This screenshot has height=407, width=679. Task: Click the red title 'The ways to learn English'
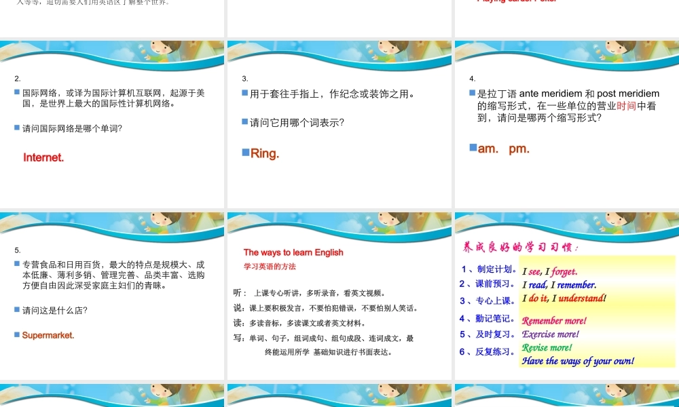[293, 252]
